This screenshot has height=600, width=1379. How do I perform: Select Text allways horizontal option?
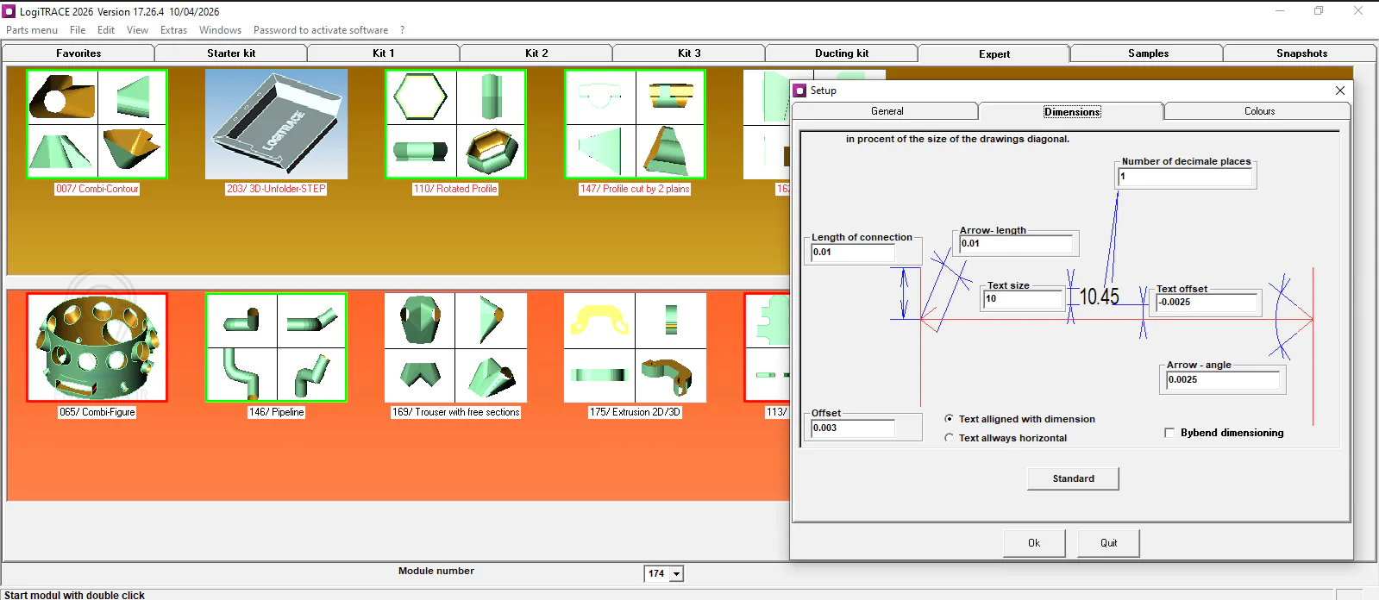pyautogui.click(x=949, y=438)
